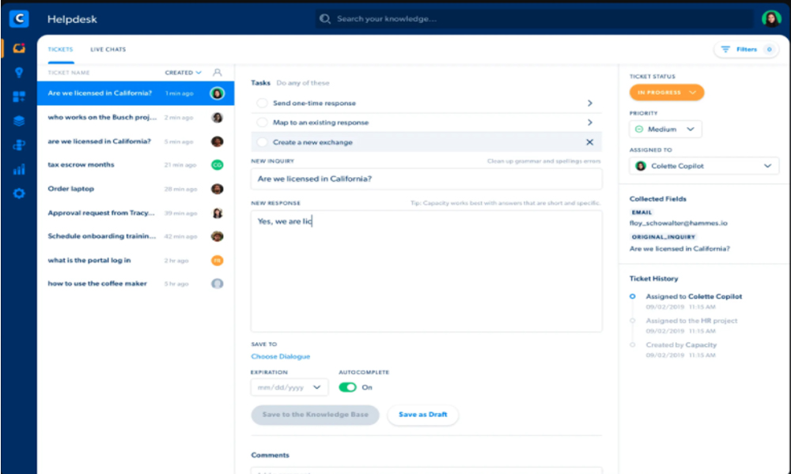Click the search magnifier icon

[x=325, y=19]
